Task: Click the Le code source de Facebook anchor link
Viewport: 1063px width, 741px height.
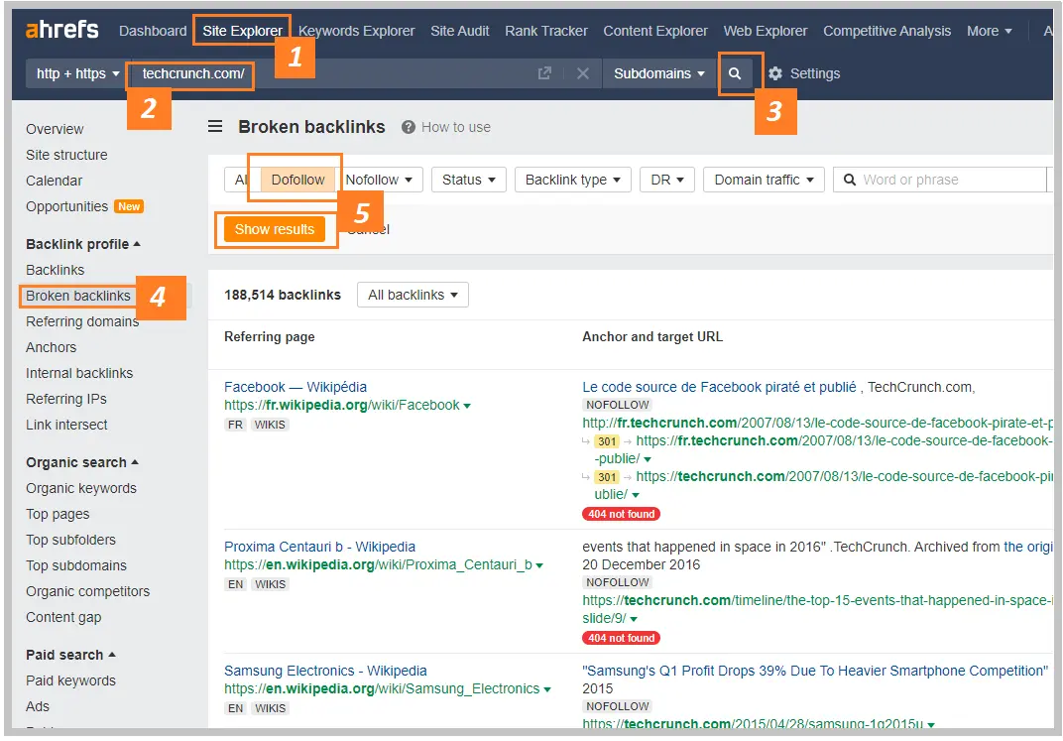Action: (719, 387)
